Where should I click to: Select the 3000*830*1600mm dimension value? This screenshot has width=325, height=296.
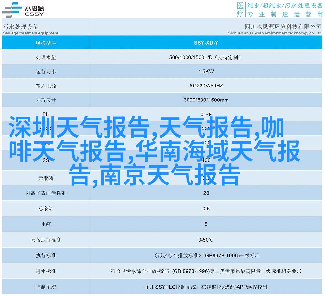(206, 100)
